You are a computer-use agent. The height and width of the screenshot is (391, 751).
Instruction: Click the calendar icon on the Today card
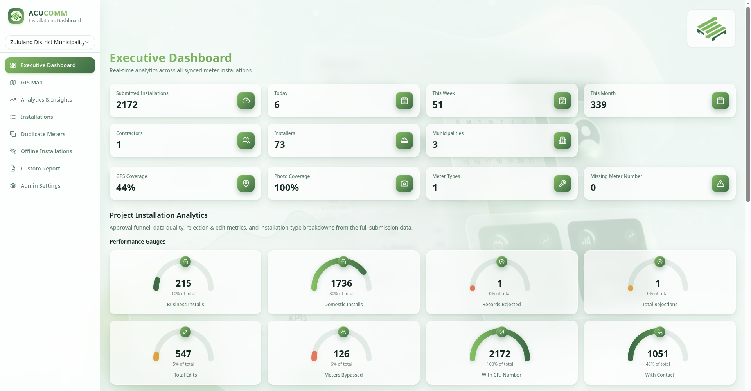coord(404,100)
